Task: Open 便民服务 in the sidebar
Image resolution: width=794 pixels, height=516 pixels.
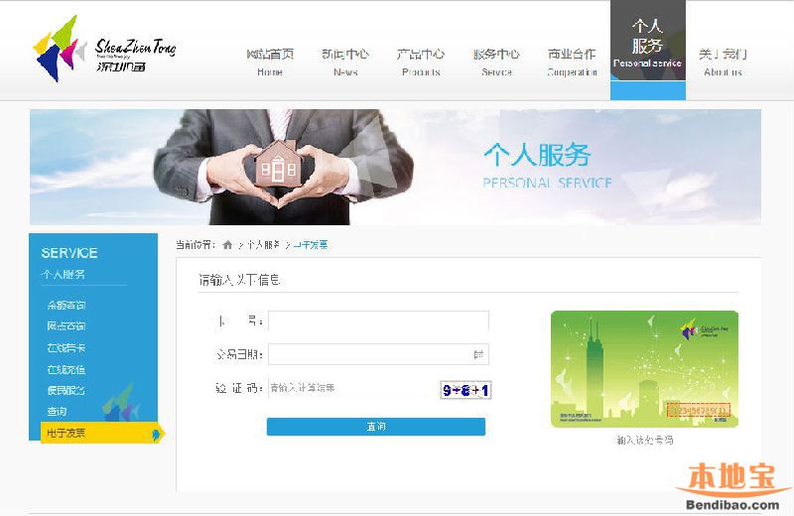Action: click(x=66, y=390)
